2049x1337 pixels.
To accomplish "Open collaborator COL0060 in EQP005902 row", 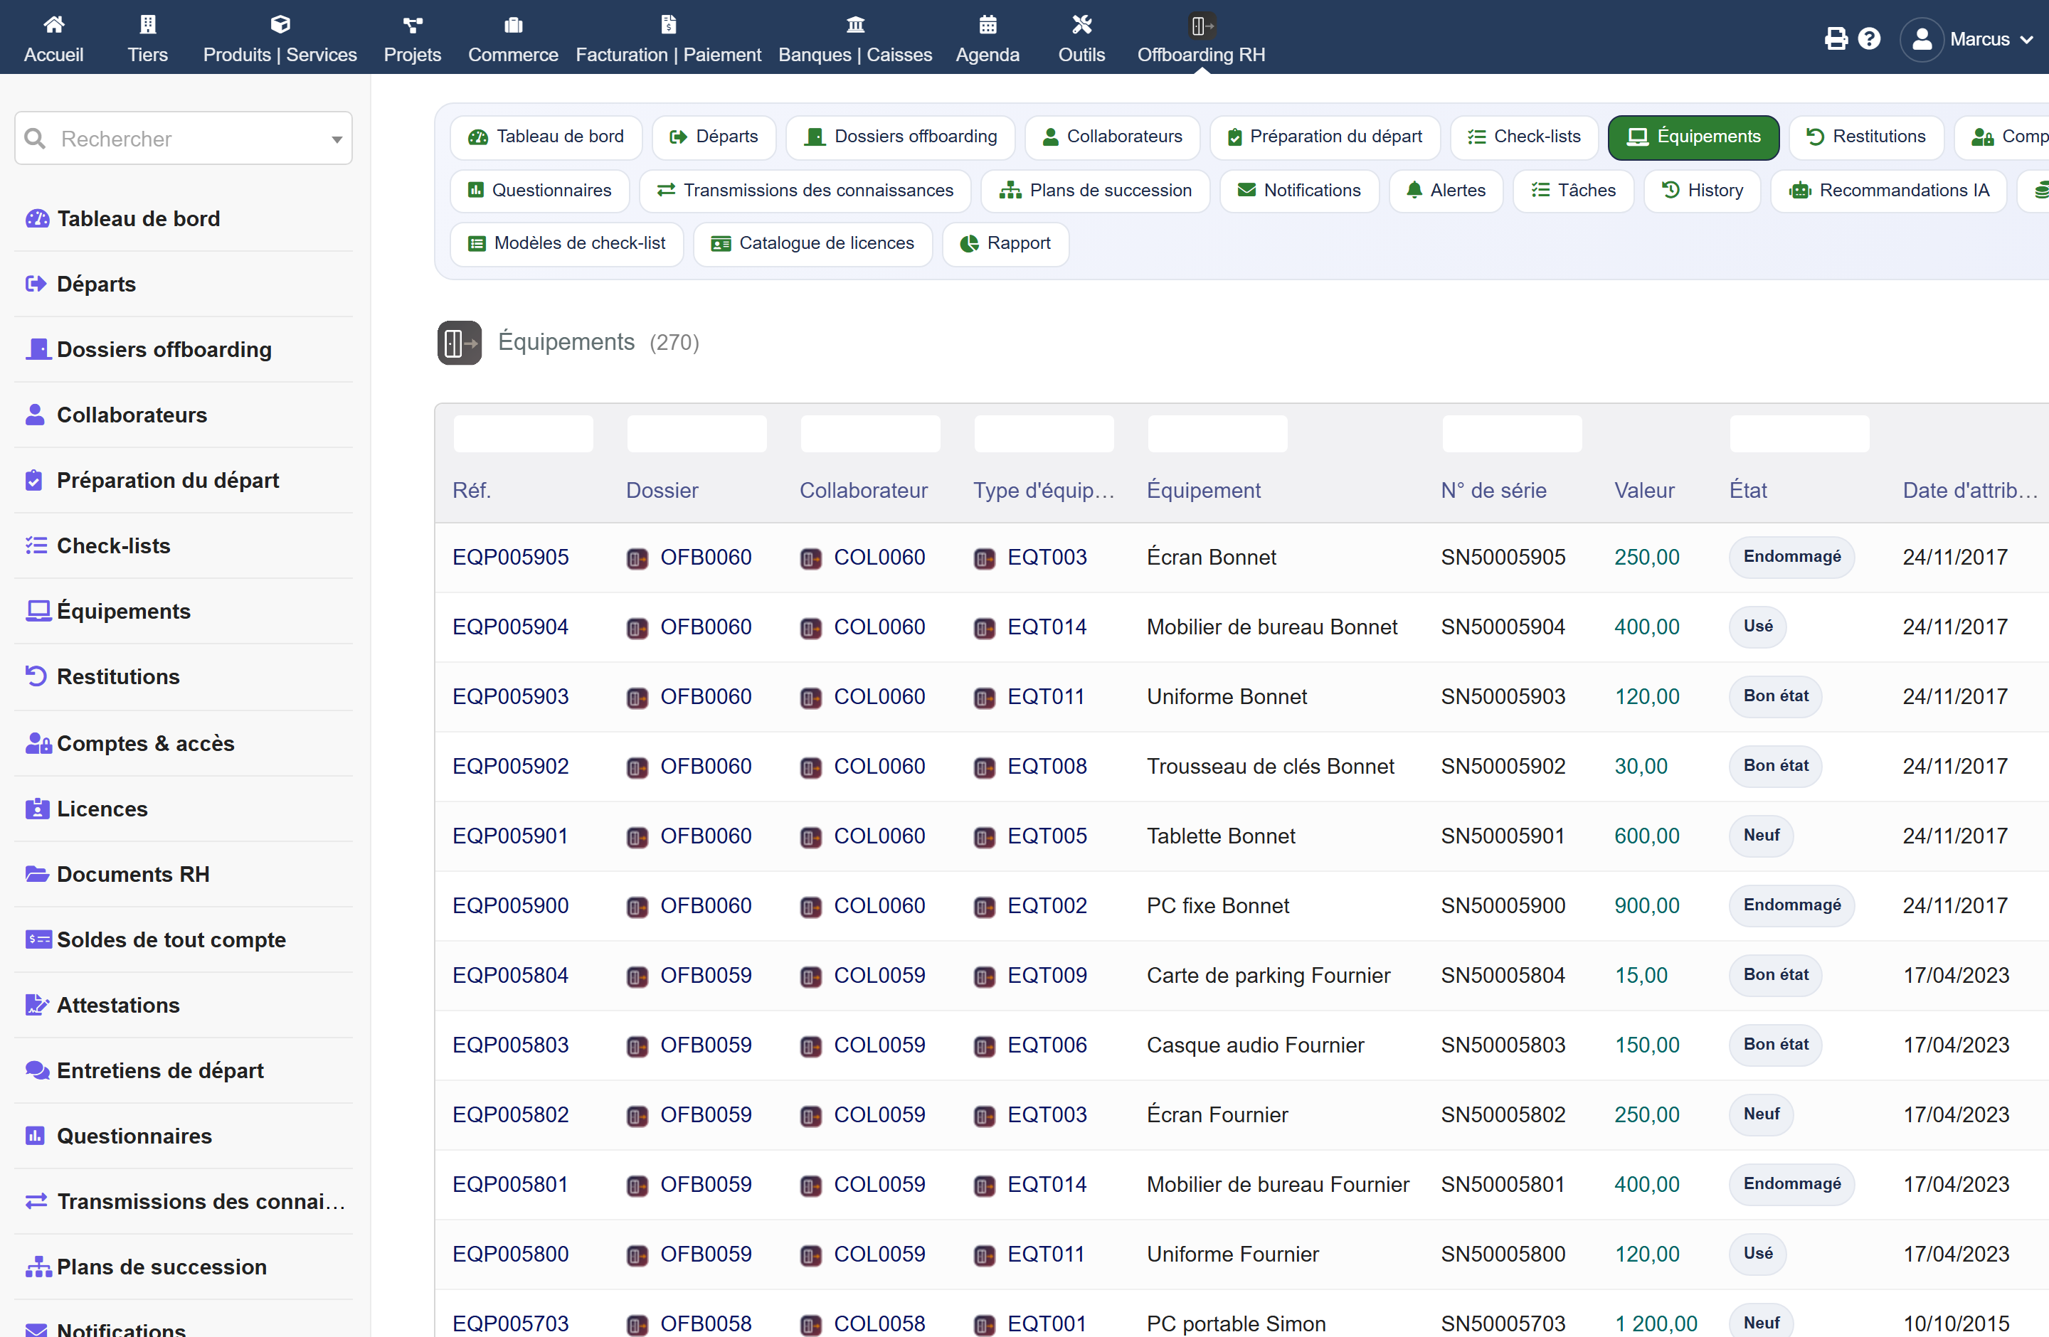I will 880,767.
